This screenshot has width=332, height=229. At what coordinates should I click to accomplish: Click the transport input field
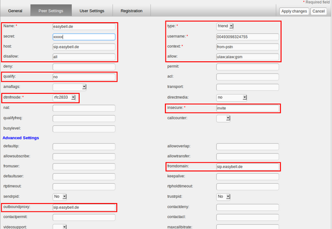click(x=247, y=87)
